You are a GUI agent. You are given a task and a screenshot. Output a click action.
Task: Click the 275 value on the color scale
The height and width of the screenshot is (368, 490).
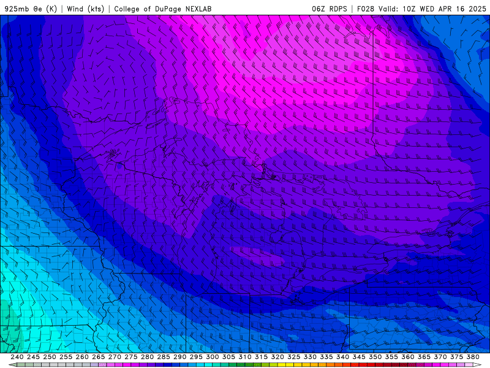[130, 357]
